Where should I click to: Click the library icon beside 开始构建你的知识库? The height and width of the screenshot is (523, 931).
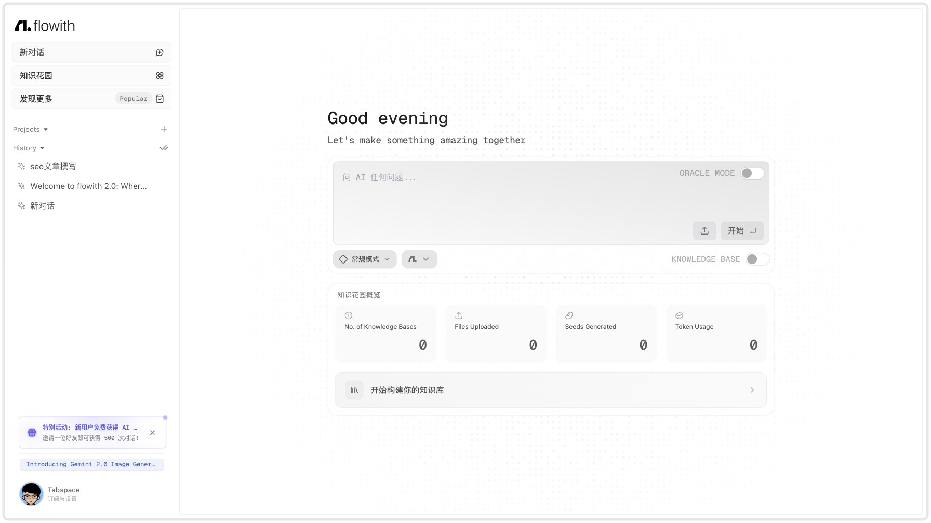point(354,390)
